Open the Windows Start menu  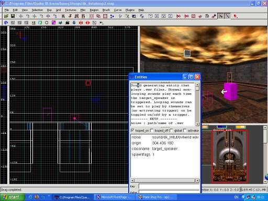coord(12,197)
